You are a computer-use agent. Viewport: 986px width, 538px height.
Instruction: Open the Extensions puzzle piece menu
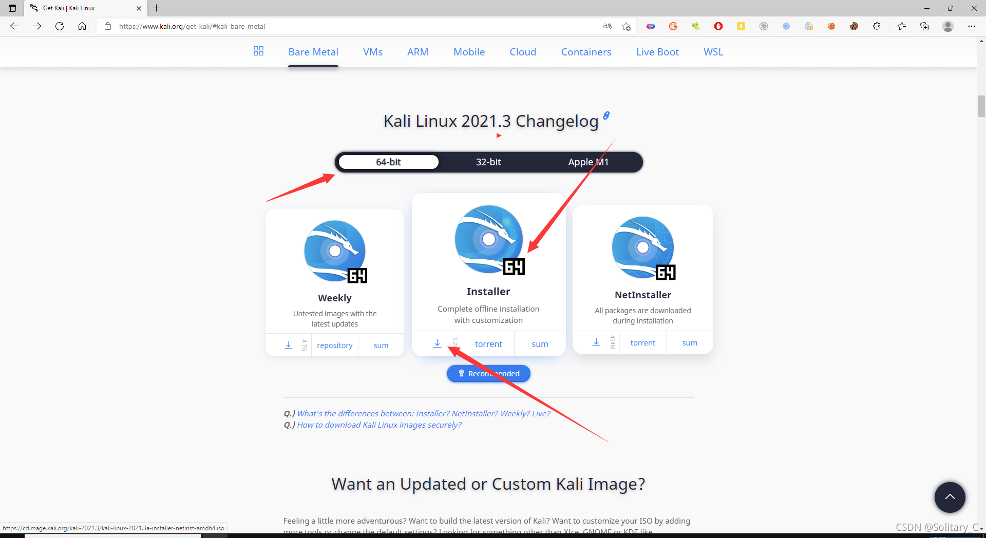coord(877,26)
